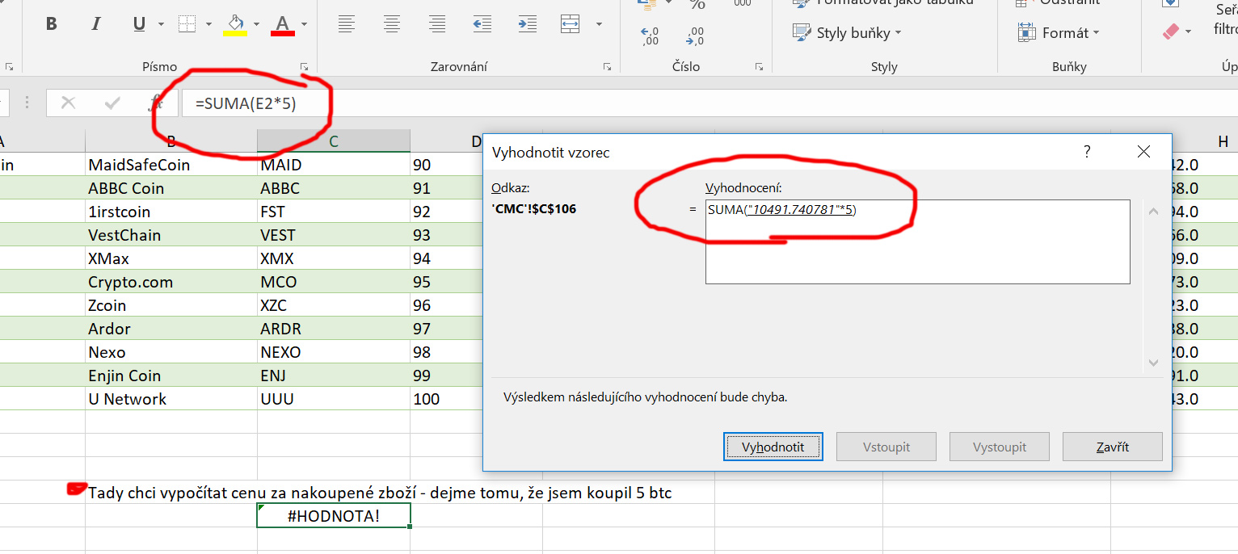Apply the yellow fill color

[235, 24]
